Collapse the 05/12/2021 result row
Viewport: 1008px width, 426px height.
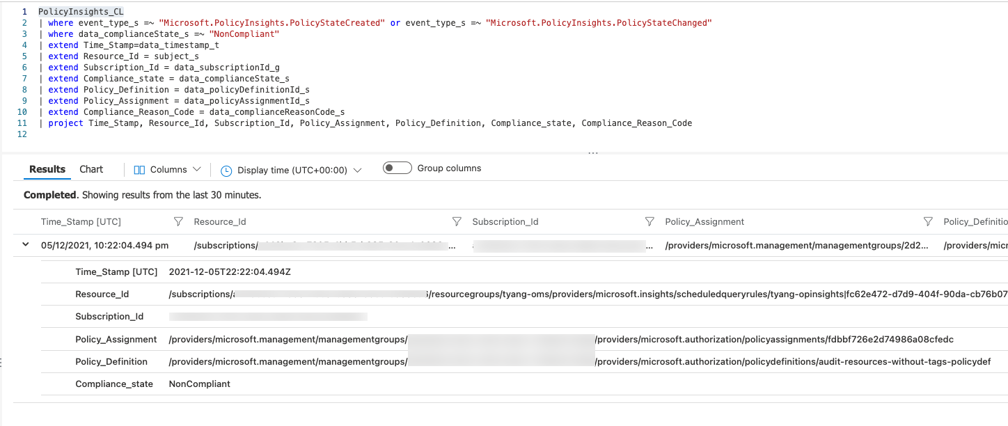pos(26,244)
